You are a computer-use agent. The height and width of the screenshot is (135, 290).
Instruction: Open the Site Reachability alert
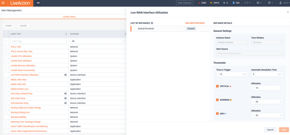[x=18, y=117]
